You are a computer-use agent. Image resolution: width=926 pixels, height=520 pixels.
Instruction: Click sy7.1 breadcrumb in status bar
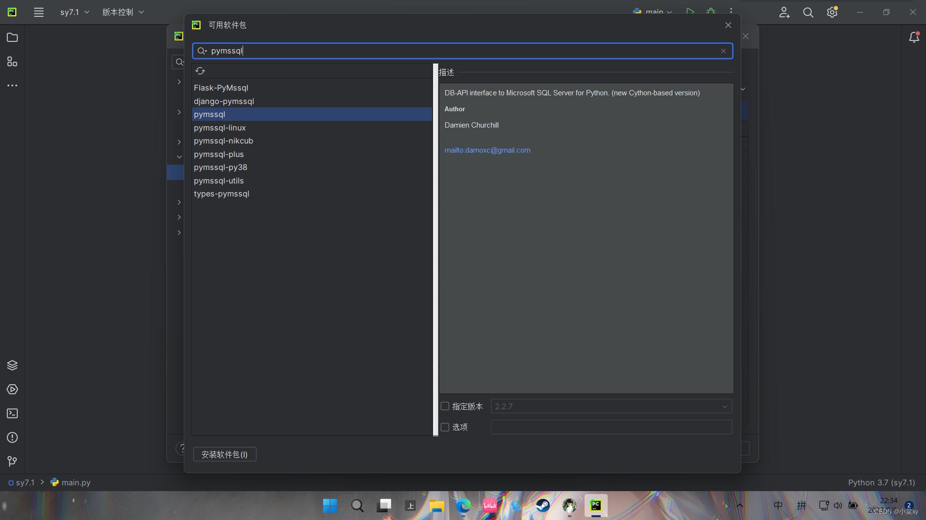21,482
